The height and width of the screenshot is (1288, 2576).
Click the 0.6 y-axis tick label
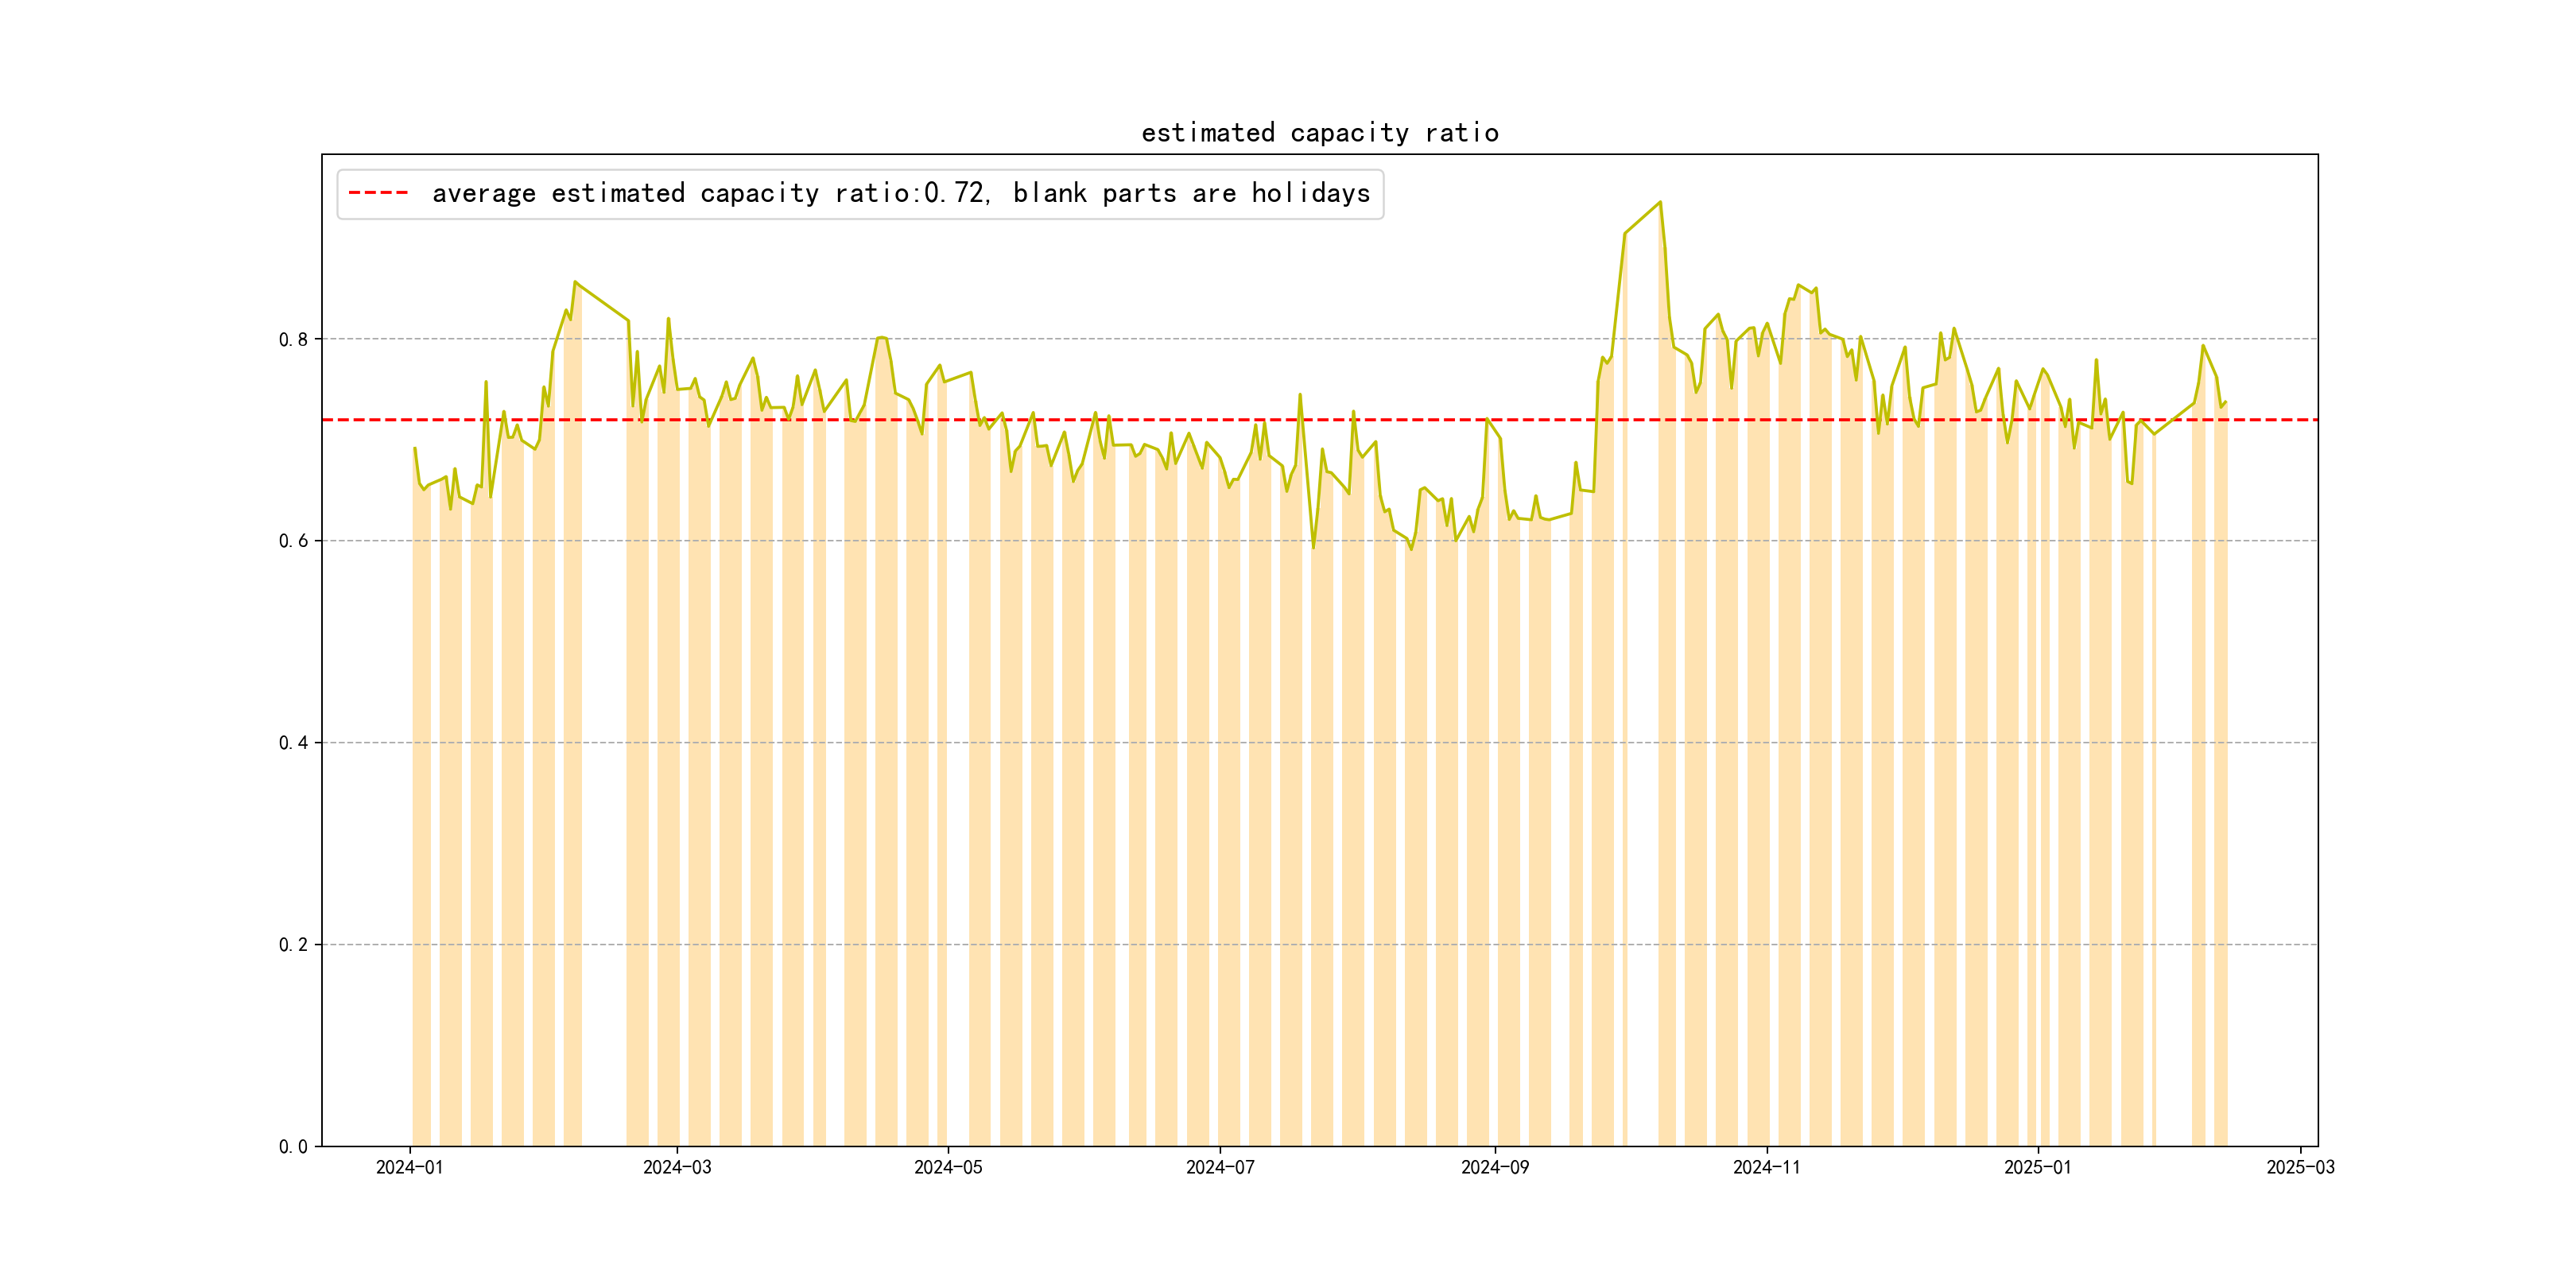293,541
